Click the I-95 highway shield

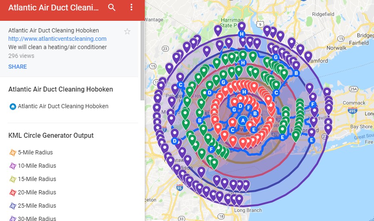(x=180, y=188)
